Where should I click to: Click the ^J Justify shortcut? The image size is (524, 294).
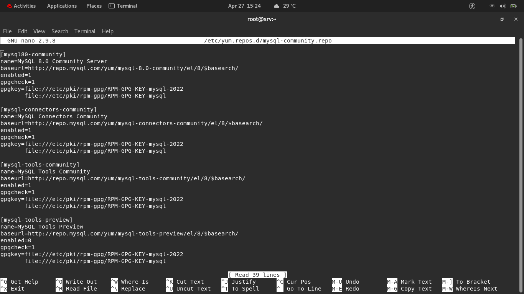[x=239, y=282]
